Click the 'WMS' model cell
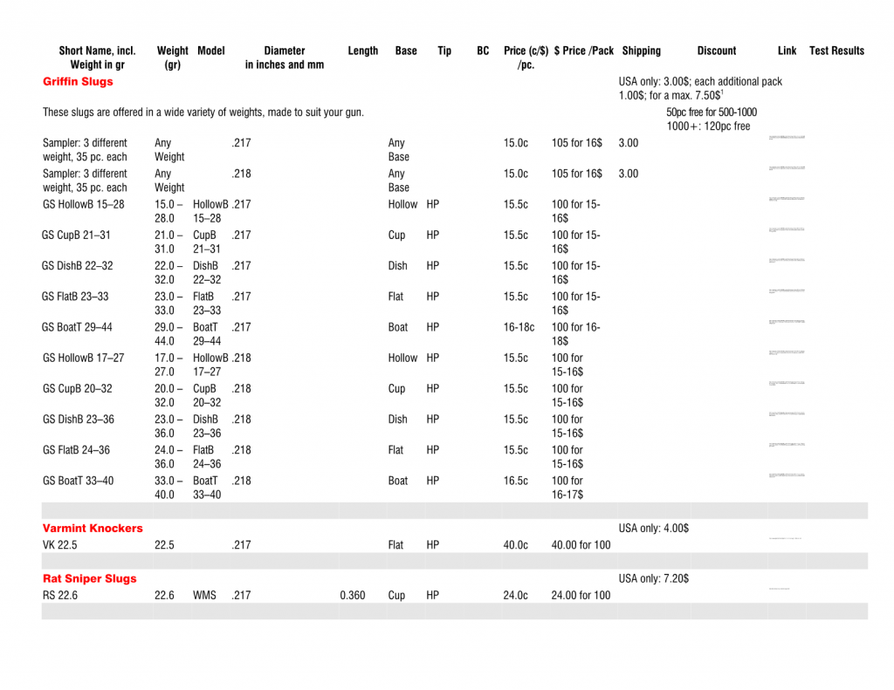894x690 pixels. (x=204, y=595)
